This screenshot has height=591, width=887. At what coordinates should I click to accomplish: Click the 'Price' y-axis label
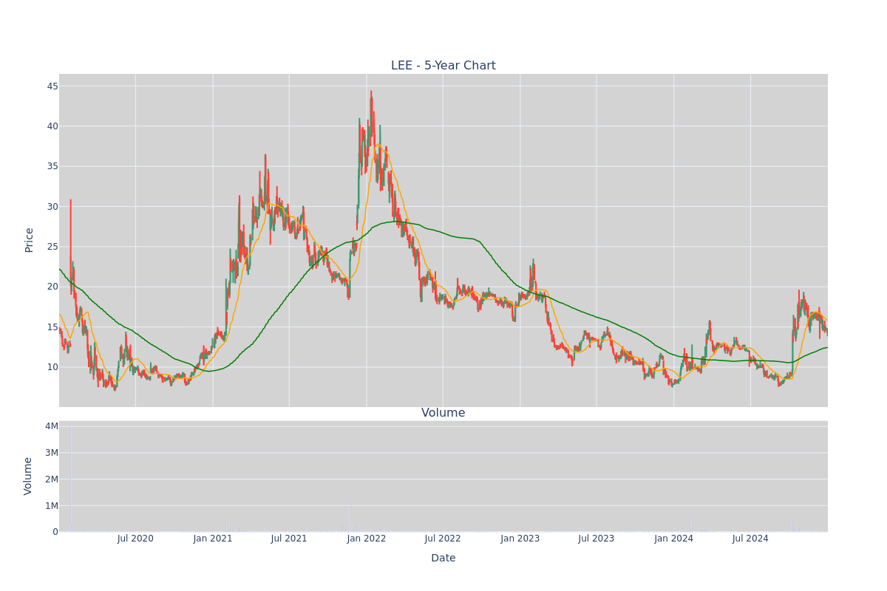(30, 240)
